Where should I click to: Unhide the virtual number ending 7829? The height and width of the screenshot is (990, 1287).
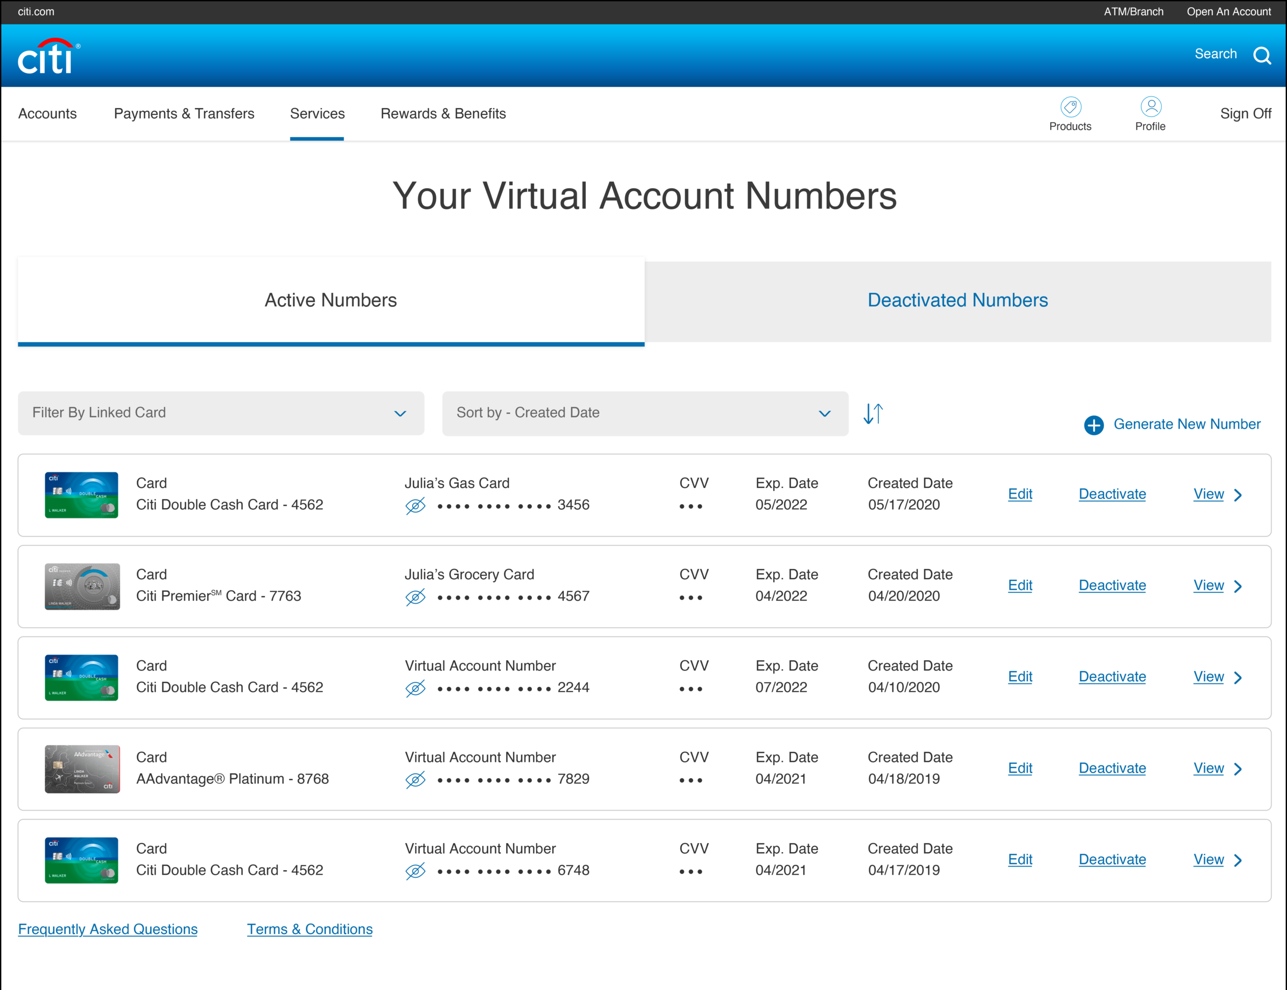[415, 780]
